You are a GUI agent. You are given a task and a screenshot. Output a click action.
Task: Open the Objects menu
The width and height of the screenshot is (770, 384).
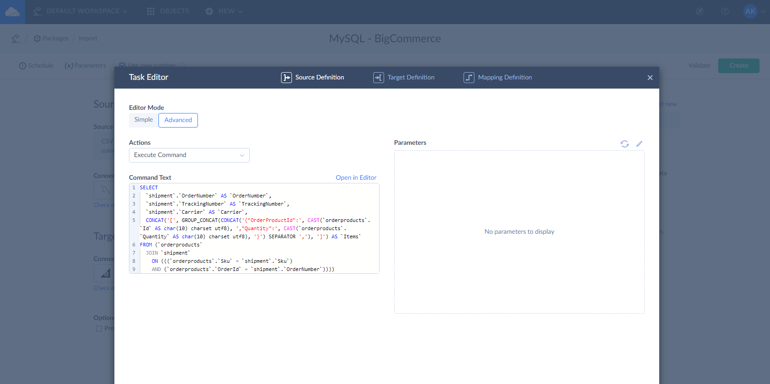168,11
